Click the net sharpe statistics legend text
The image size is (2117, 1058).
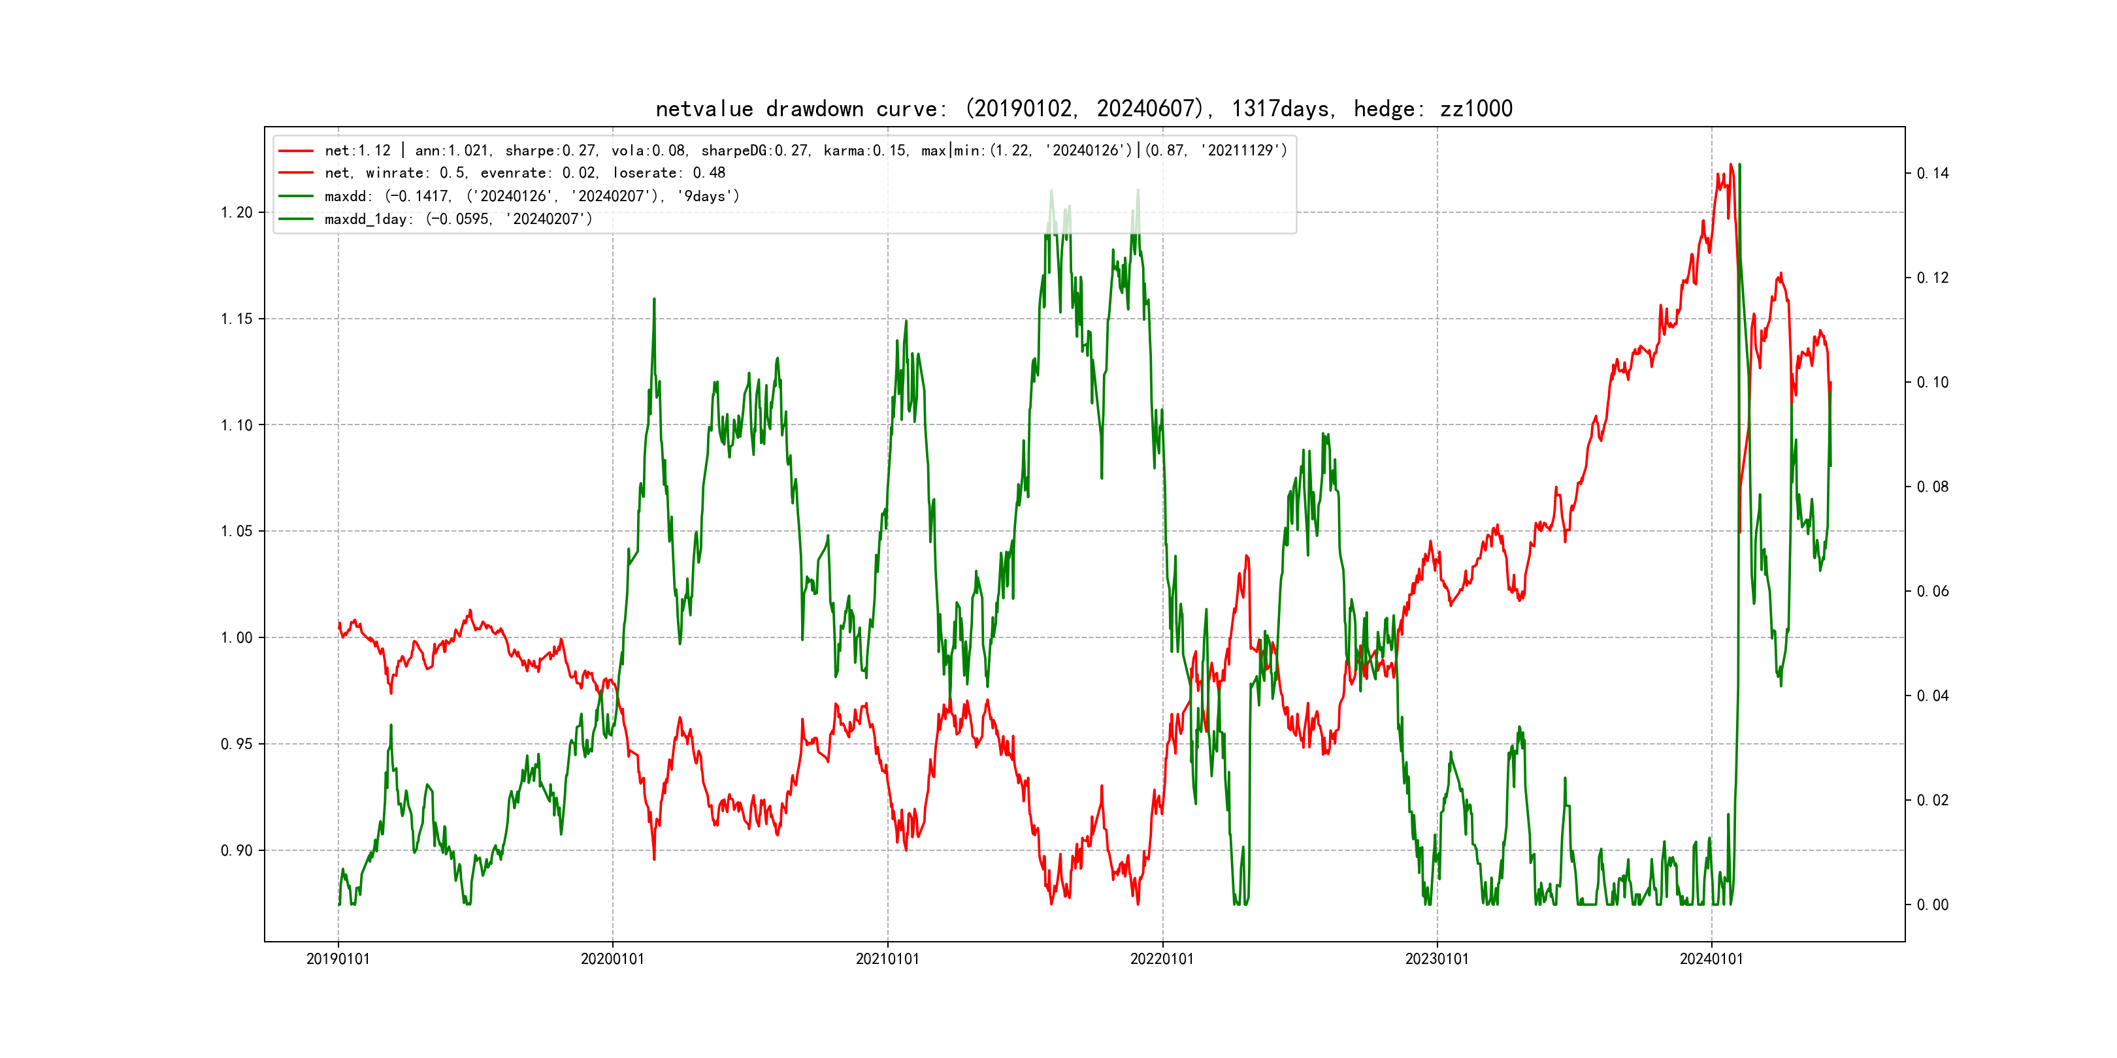tap(806, 150)
